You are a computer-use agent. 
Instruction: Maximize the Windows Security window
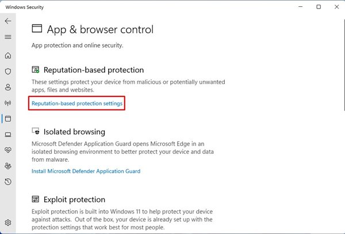click(x=319, y=7)
